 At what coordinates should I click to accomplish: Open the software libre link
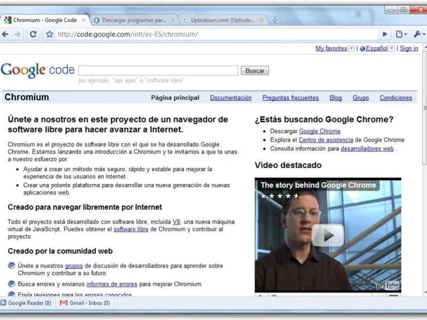click(131, 229)
